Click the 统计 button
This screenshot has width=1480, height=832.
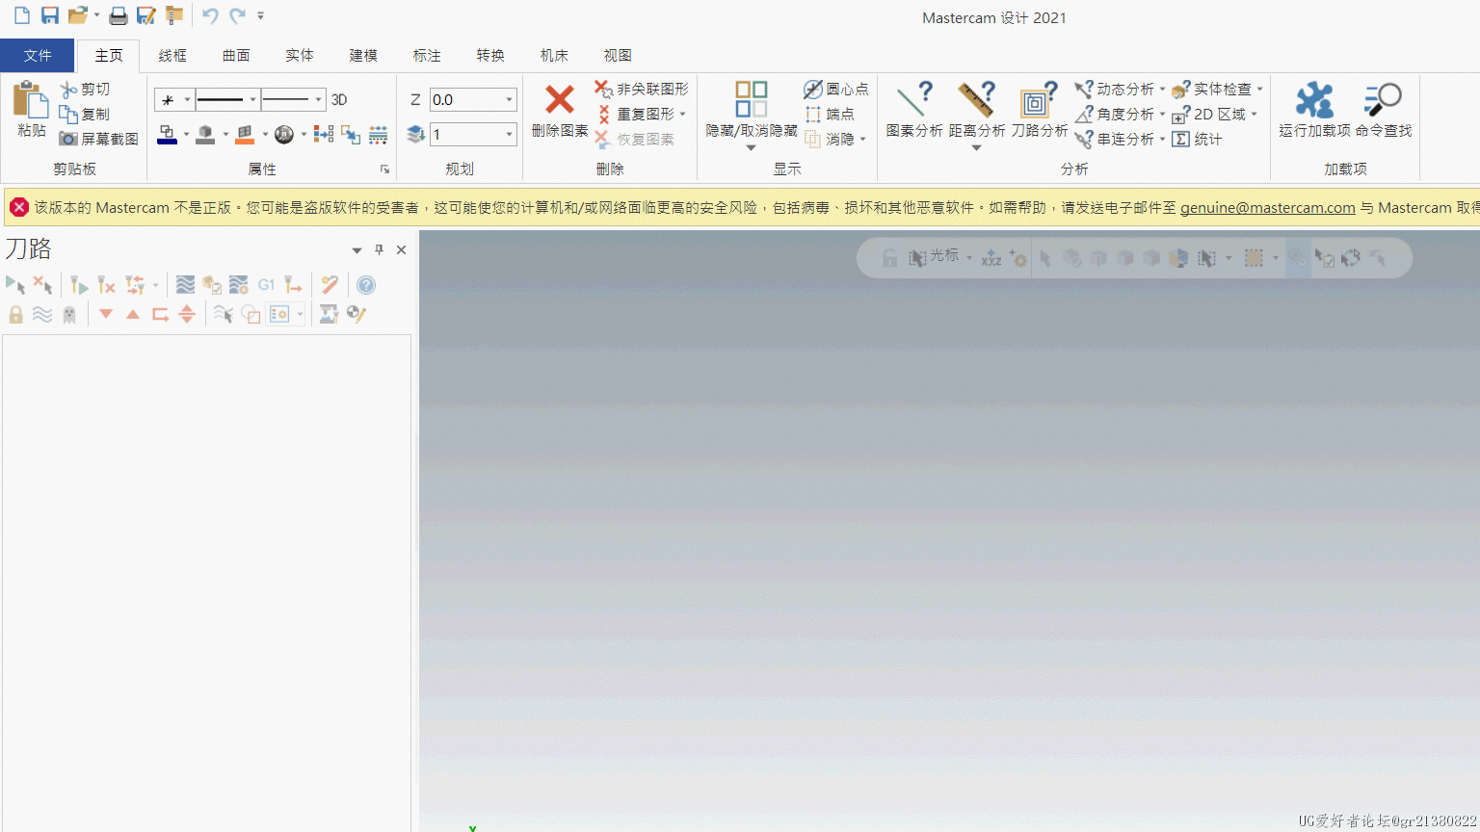click(1198, 139)
